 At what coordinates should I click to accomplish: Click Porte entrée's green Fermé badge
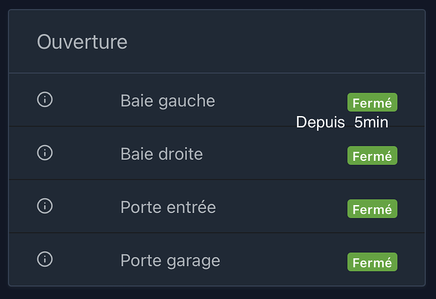372,209
